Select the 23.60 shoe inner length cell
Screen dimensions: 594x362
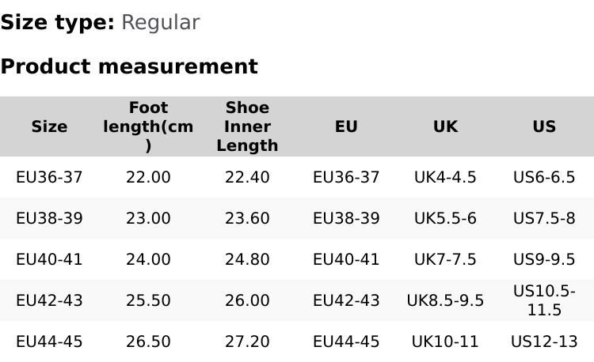(x=247, y=218)
